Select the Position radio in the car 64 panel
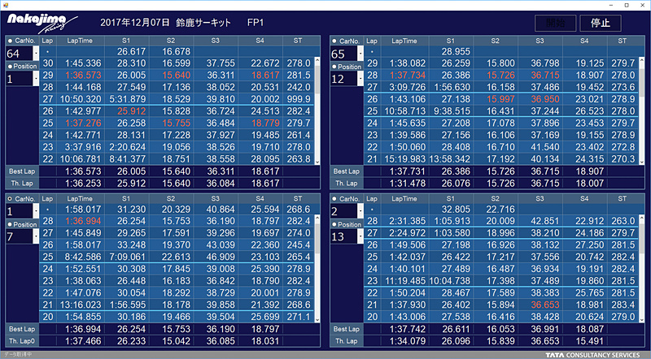The width and height of the screenshot is (651, 359). click(11, 67)
